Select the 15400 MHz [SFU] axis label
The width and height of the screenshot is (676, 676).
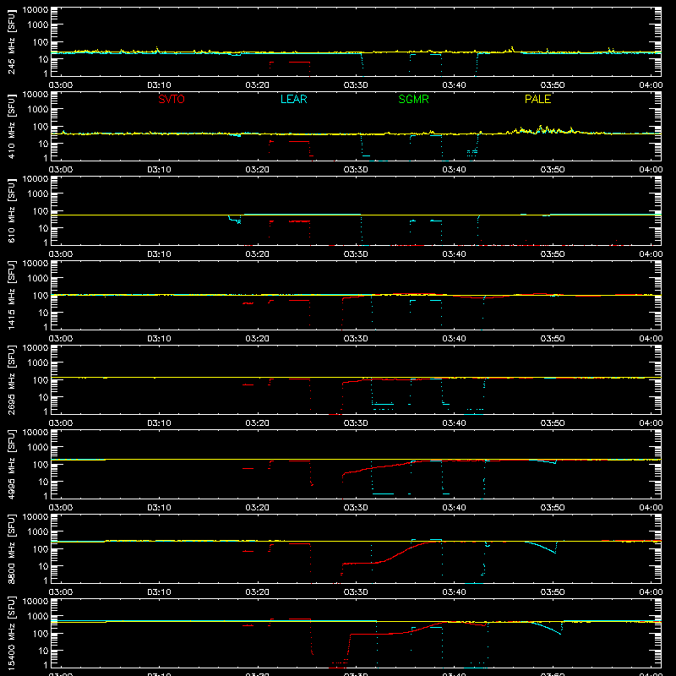tap(12, 633)
